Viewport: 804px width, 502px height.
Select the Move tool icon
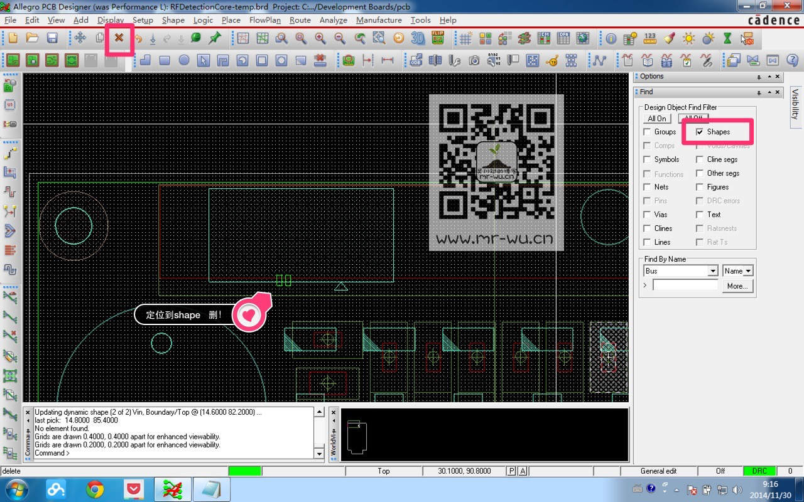pos(80,38)
